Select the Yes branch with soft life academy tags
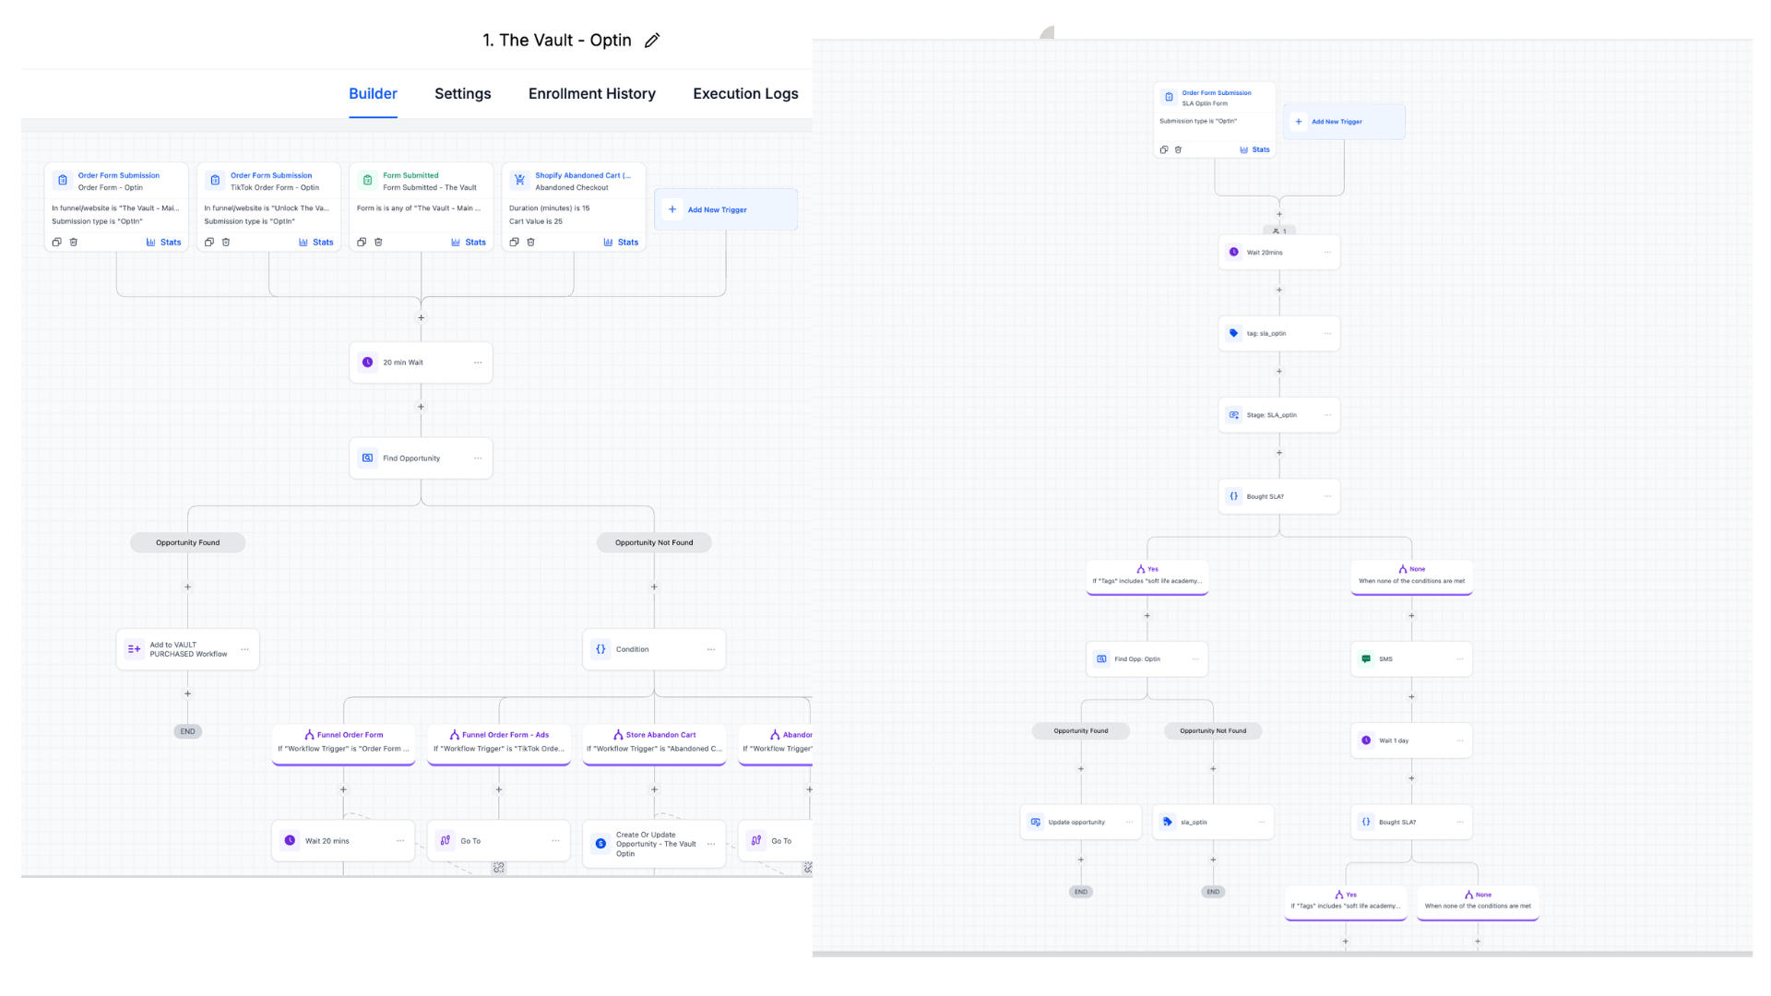 coord(1147,575)
